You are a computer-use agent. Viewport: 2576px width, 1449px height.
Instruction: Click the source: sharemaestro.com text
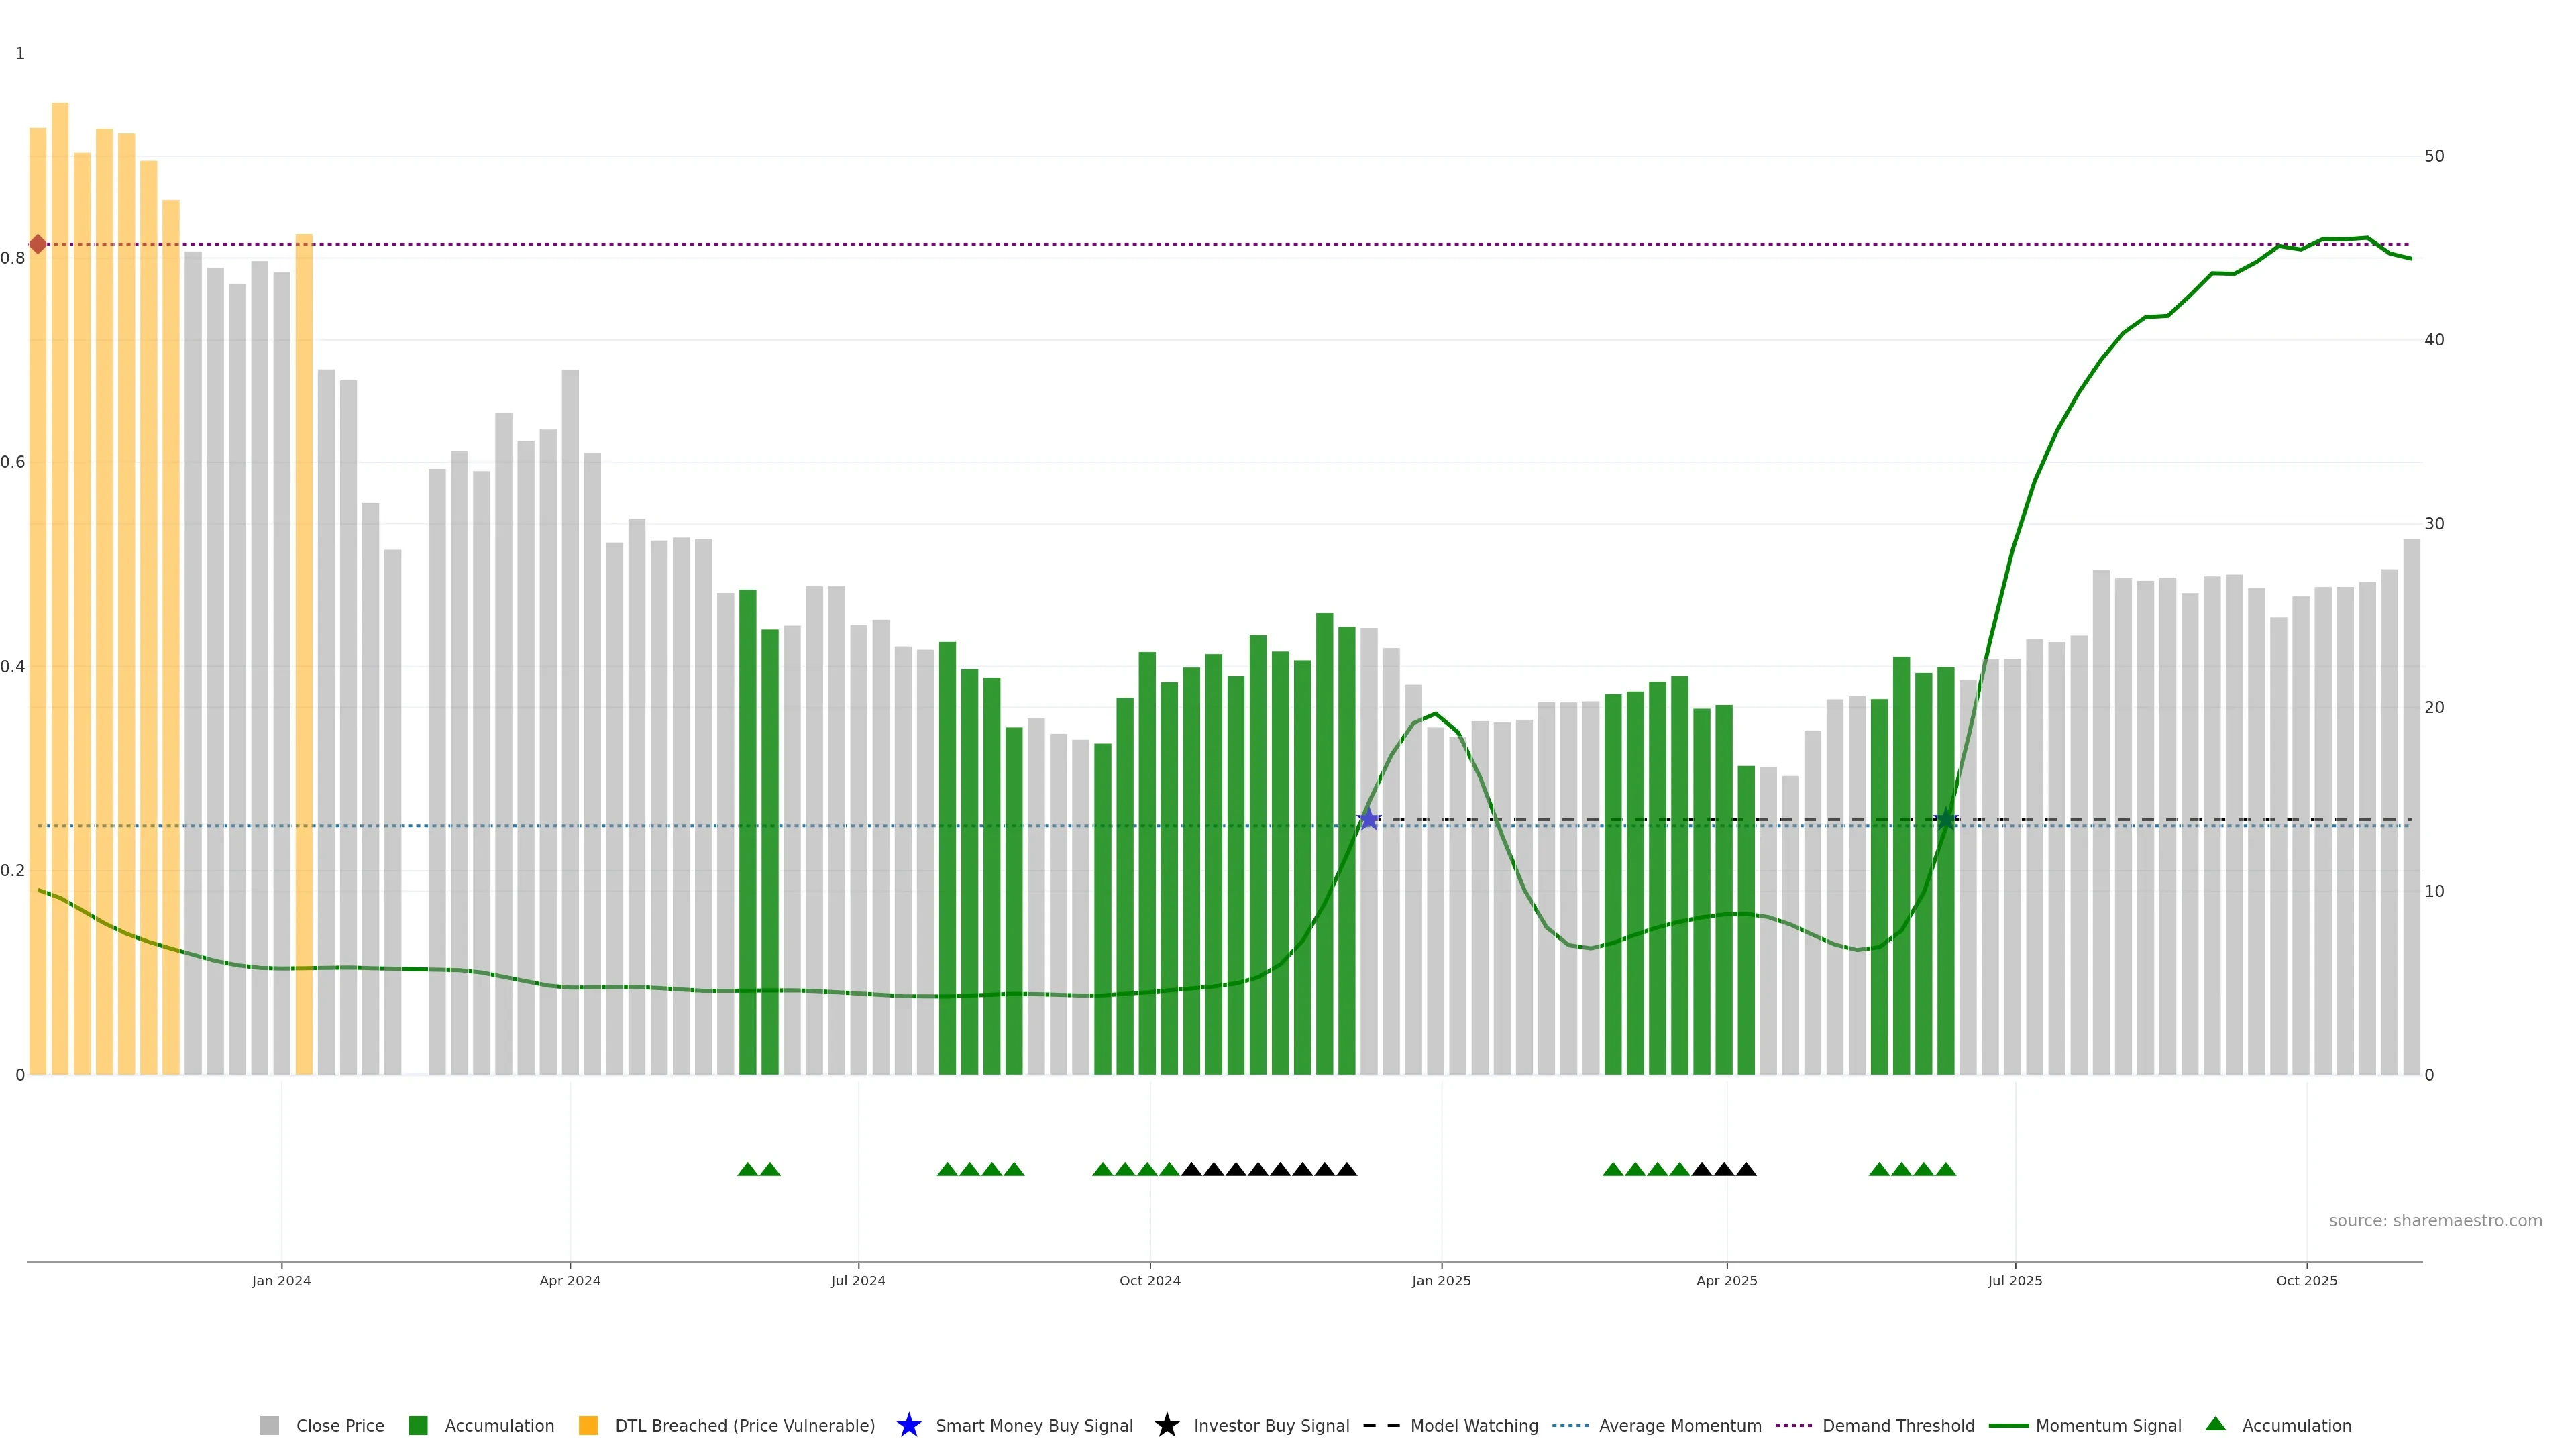pyautogui.click(x=2435, y=1220)
